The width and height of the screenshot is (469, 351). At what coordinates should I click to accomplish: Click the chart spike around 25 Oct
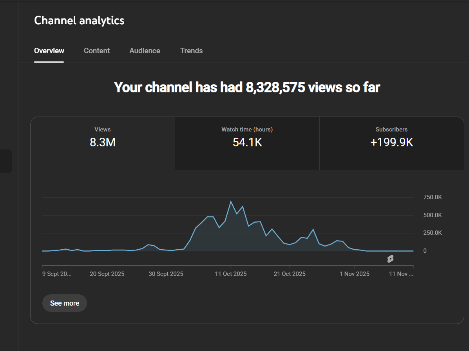[x=313, y=230]
